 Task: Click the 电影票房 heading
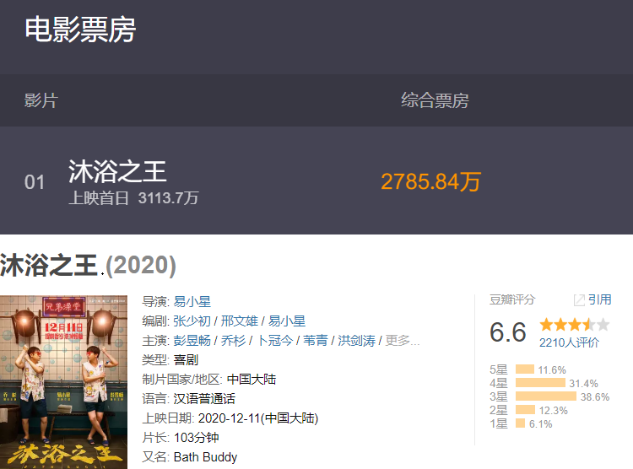[x=80, y=29]
